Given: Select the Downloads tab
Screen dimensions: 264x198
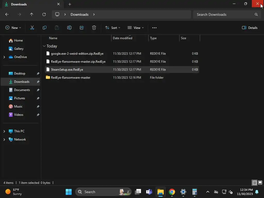Looking at the screenshot, I should point(33,4).
